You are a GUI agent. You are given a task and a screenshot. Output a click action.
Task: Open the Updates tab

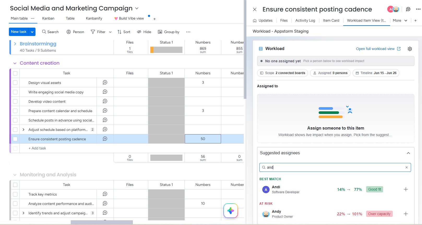[263, 20]
